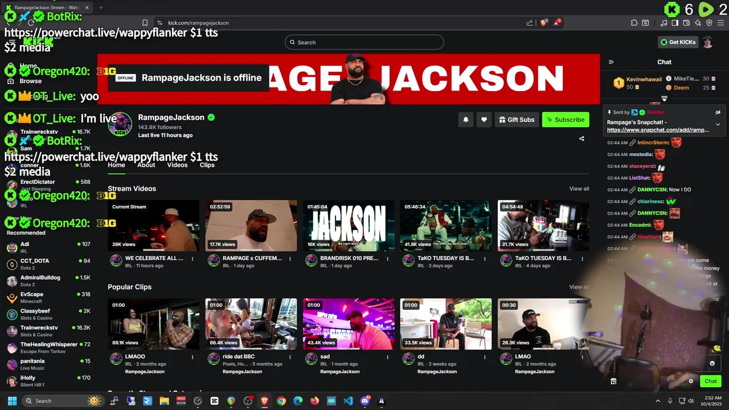Send message with the green Chat button
Screen dimensions: 729x410
point(711,382)
